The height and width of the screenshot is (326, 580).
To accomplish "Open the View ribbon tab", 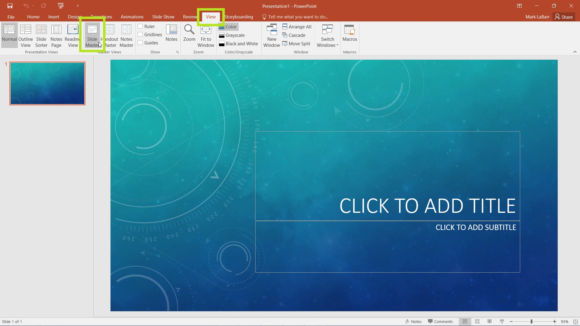I will pyautogui.click(x=210, y=17).
